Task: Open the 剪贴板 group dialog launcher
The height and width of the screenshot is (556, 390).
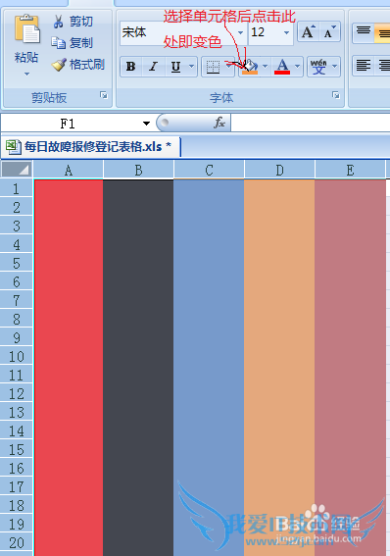Action: coord(104,95)
